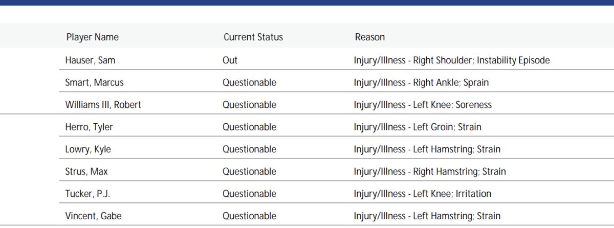Viewport: 614px width, 228px height.
Task: Click player name Williams III, Robert
Action: click(103, 105)
